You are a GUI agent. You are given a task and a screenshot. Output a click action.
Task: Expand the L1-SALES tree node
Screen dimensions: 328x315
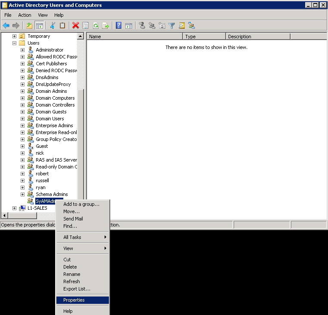pyautogui.click(x=14, y=208)
